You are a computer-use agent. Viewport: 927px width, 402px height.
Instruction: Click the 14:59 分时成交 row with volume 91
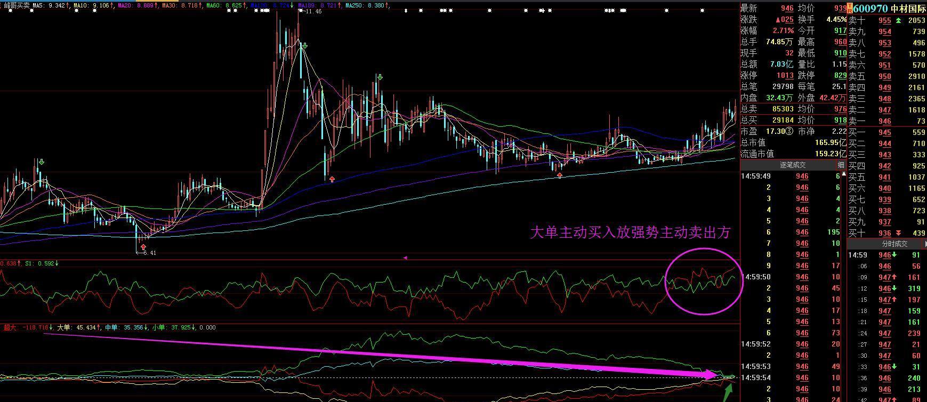point(885,255)
